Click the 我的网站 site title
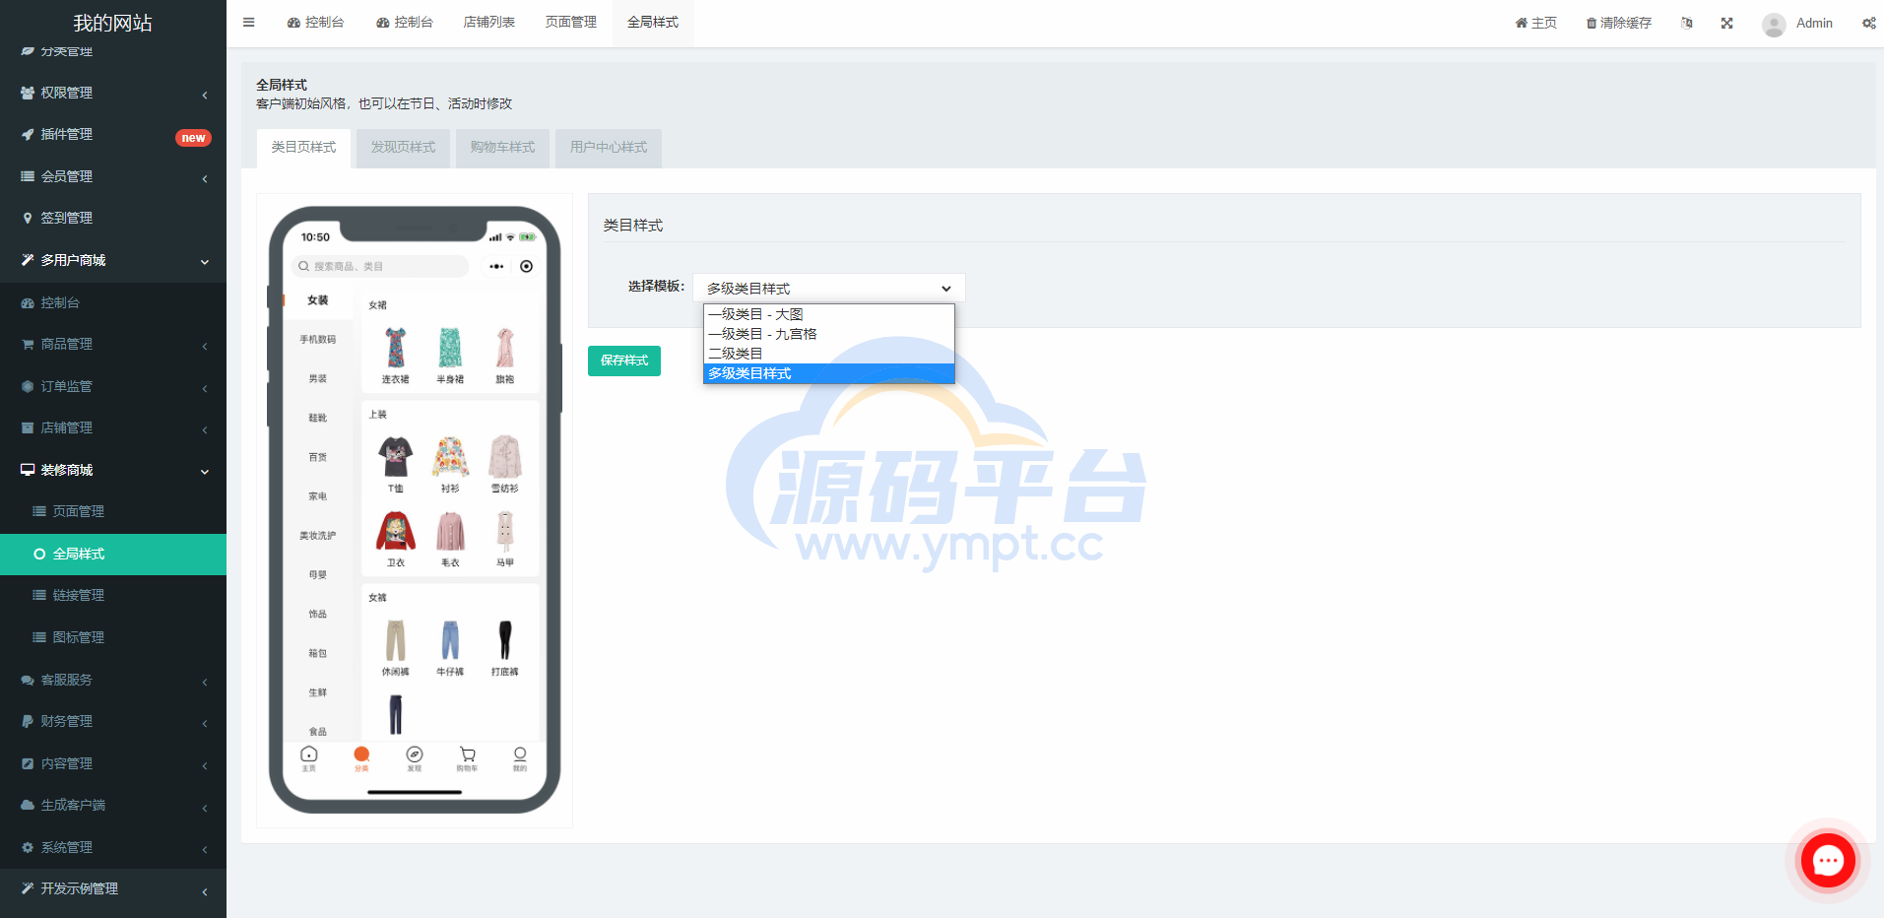Image resolution: width=1884 pixels, height=918 pixels. pos(113,23)
